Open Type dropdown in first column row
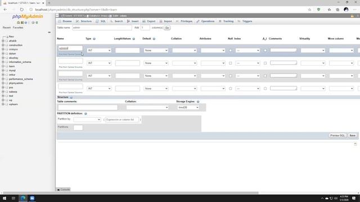Screen dimensions: 360x202 point(99,50)
